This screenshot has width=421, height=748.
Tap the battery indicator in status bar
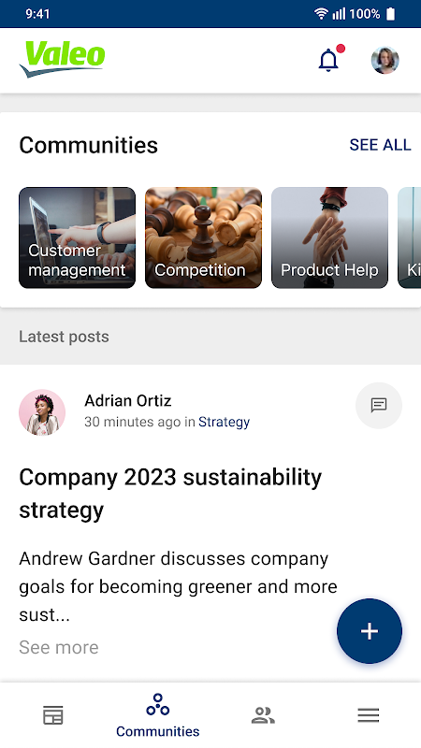[390, 14]
